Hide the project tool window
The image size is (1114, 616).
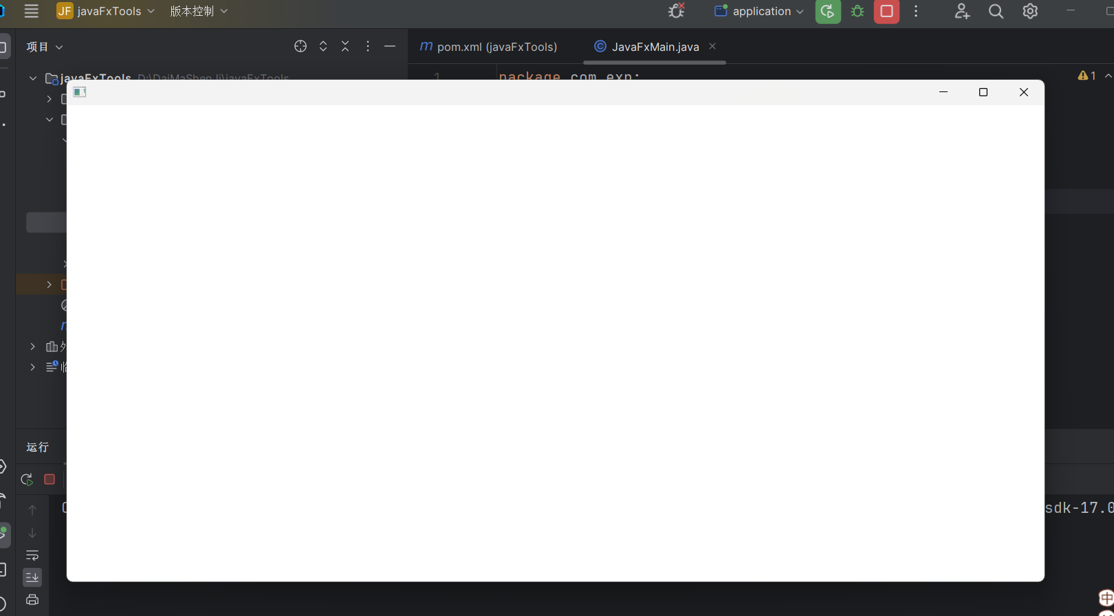(x=390, y=46)
